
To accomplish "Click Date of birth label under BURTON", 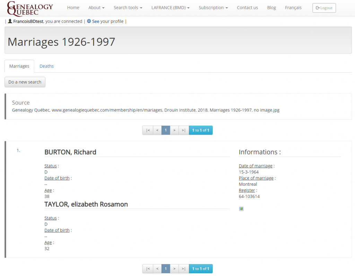I will pos(57,178).
